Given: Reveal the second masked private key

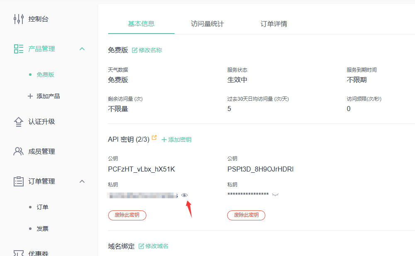Looking at the screenshot, I should tap(275, 195).
